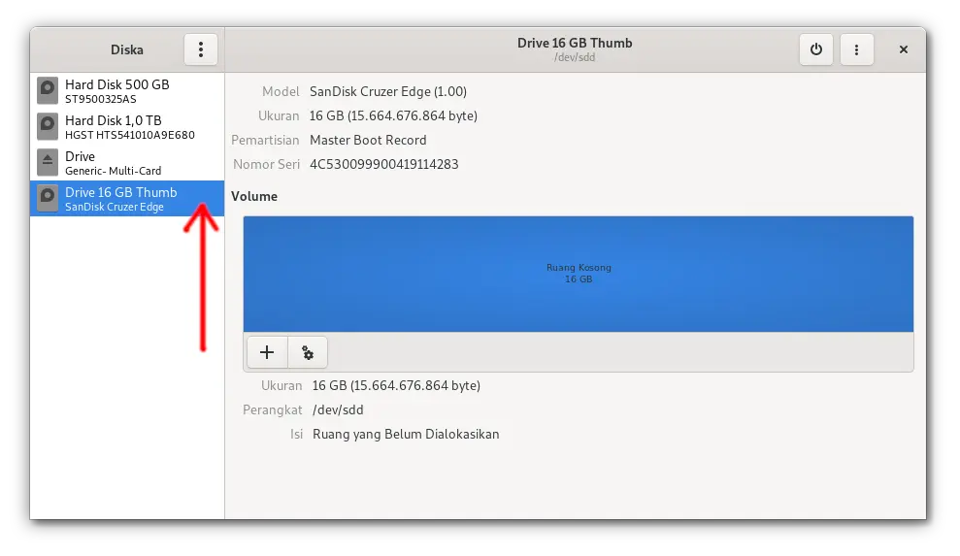Click the Diska sidebar title
960x556 pixels.
point(127,49)
